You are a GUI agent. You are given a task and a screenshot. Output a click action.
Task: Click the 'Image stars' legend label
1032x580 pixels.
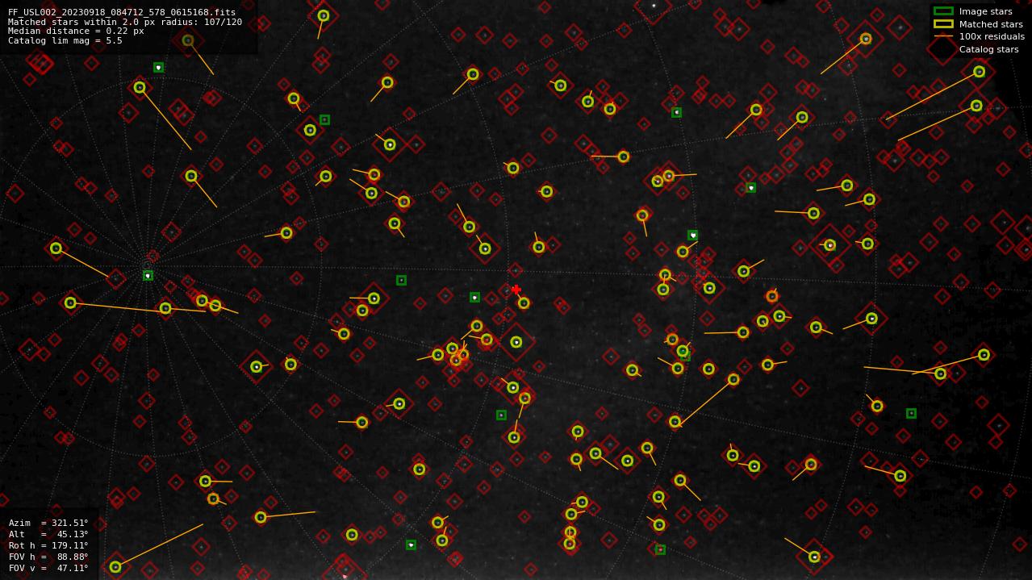985,11
